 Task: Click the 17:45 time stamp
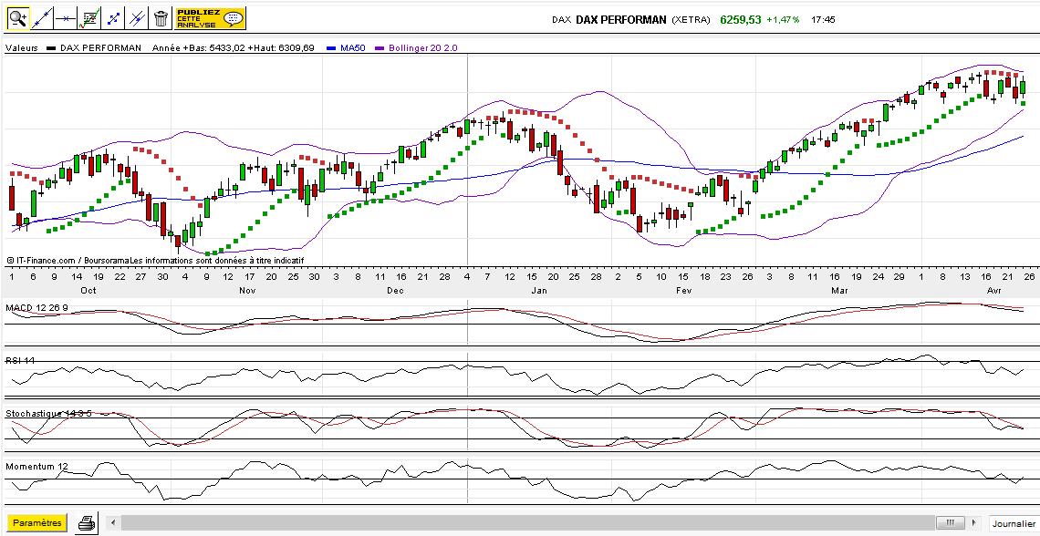tap(823, 20)
